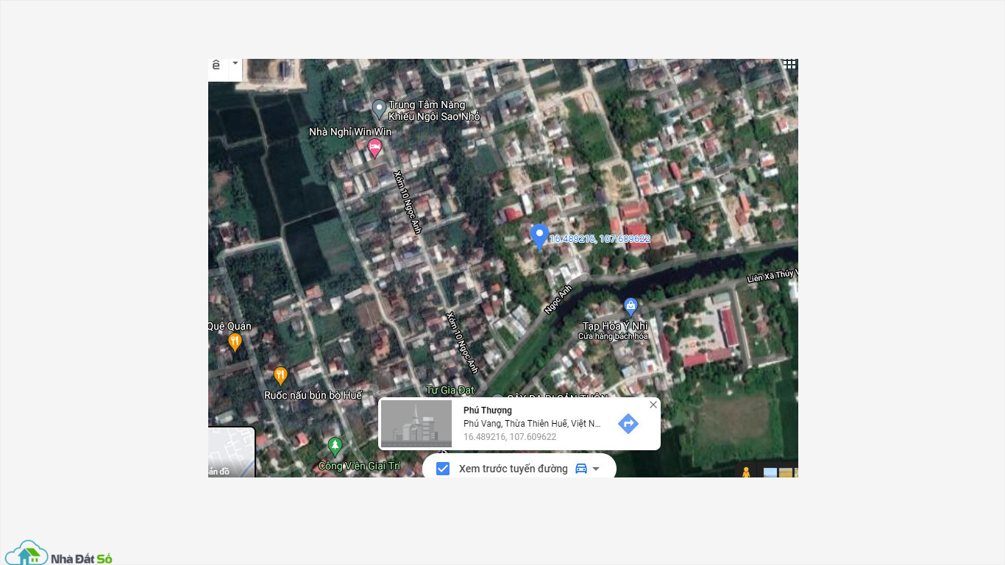Viewport: 1005px width, 565px height.
Task: Click the Phú Thượng place title
Action: (487, 411)
